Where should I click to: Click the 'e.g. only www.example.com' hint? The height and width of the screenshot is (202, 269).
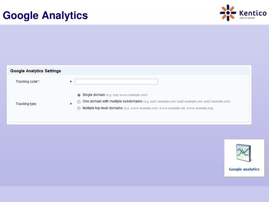pyautogui.click(x=127, y=95)
